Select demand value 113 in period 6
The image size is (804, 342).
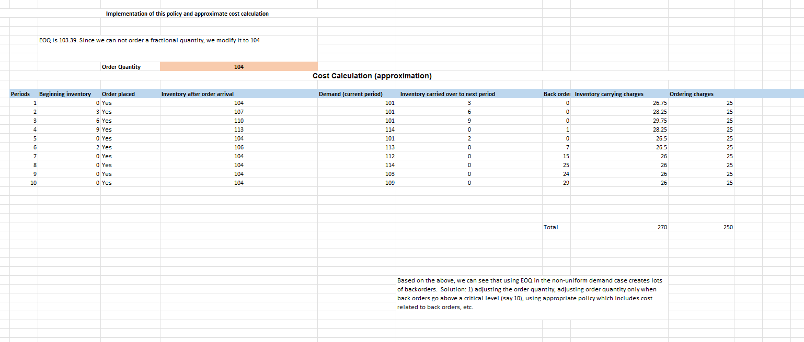pyautogui.click(x=357, y=147)
